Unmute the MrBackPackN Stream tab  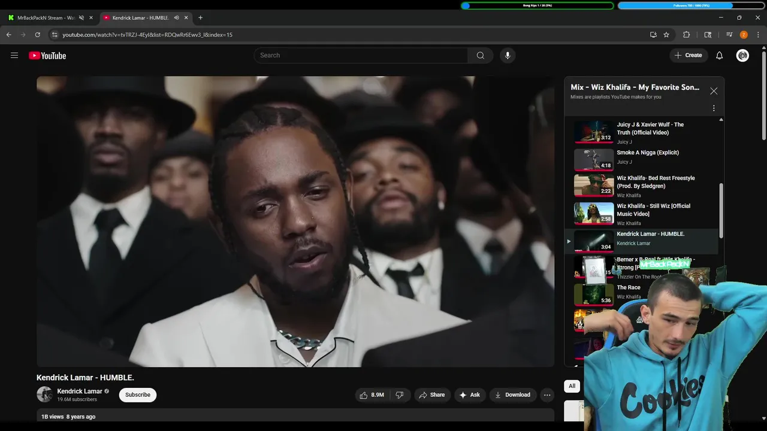(81, 18)
